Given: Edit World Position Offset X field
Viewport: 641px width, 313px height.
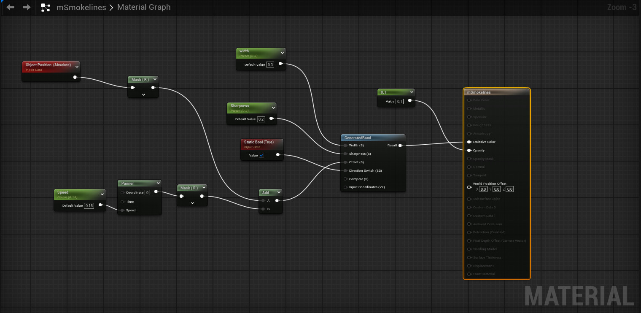Looking at the screenshot, I should coord(483,189).
